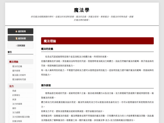Open the 法力 index section link
This screenshot has height=123, width=164.
pos(21,86)
